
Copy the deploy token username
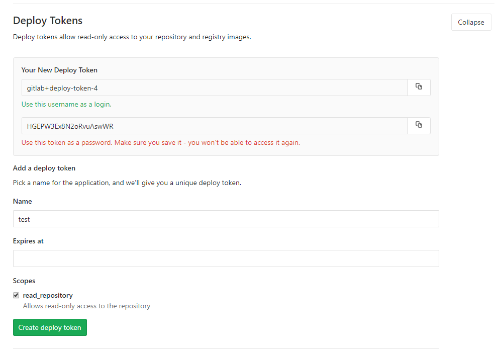419,87
